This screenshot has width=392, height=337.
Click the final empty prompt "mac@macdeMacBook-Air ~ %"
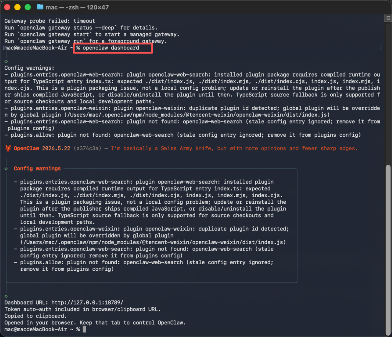coord(42,330)
